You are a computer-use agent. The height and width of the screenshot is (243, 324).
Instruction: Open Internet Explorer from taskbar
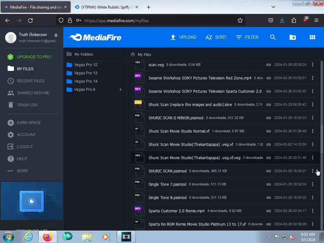[x=28, y=237]
